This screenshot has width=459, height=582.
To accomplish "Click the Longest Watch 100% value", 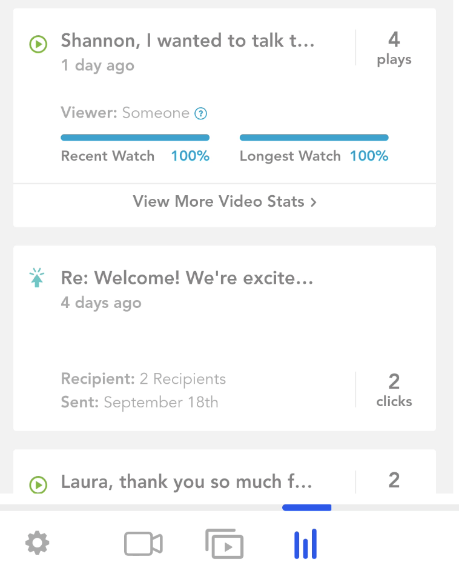I will tap(369, 156).
